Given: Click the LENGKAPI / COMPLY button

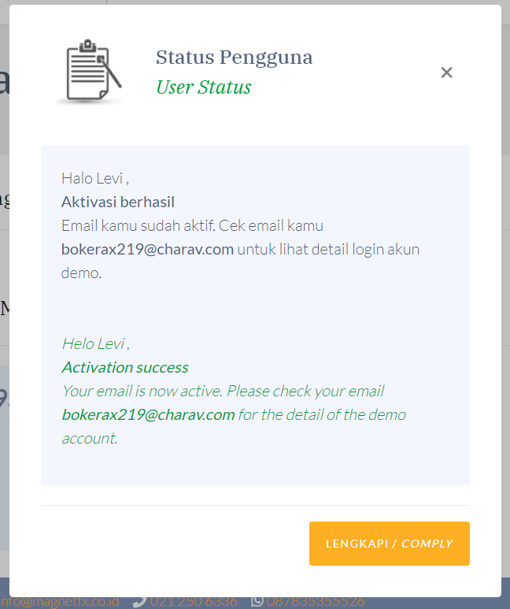Looking at the screenshot, I should point(390,544).
